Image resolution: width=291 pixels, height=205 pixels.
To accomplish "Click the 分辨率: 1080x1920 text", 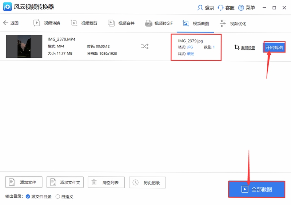I will tap(102, 54).
